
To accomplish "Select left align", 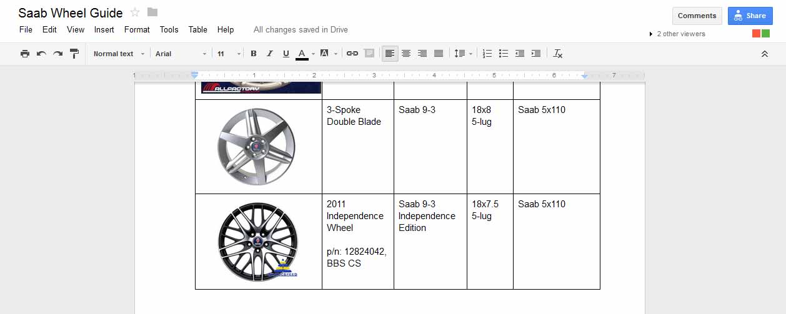I will (x=390, y=54).
